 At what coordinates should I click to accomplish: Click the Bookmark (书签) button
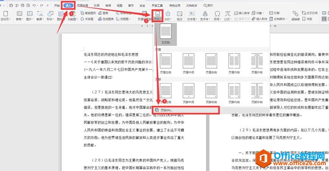pyautogui.click(x=307, y=19)
